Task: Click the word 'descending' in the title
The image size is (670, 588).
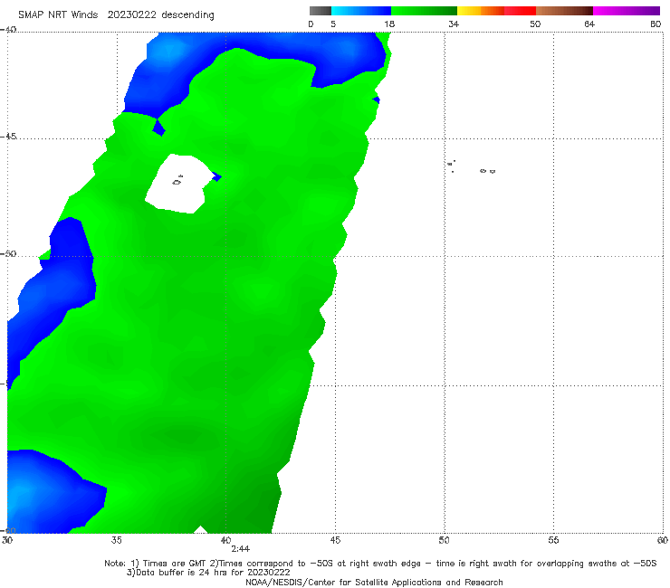Action: (x=188, y=15)
